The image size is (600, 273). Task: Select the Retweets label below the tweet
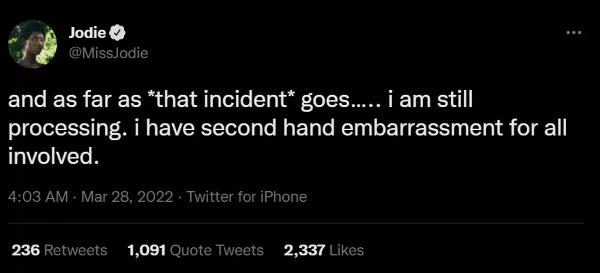(x=75, y=250)
